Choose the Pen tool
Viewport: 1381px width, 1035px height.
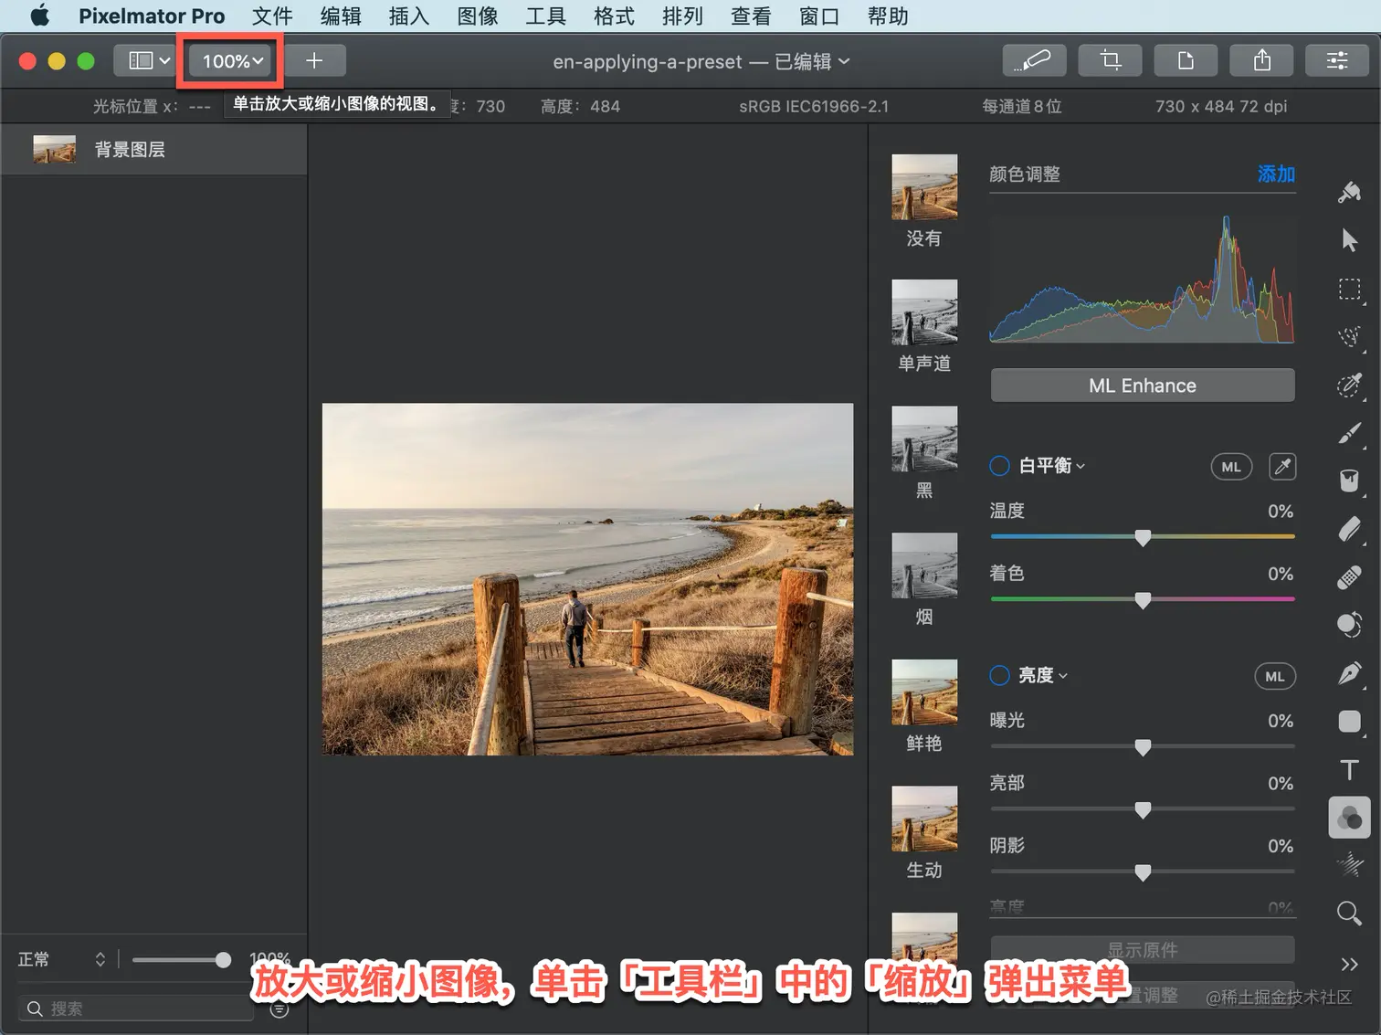pos(1349,673)
